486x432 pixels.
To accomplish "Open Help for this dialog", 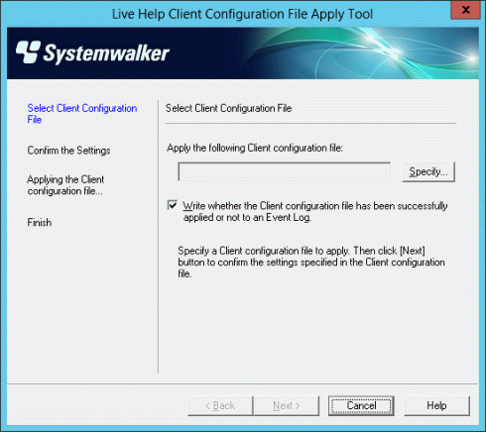I will pos(436,405).
